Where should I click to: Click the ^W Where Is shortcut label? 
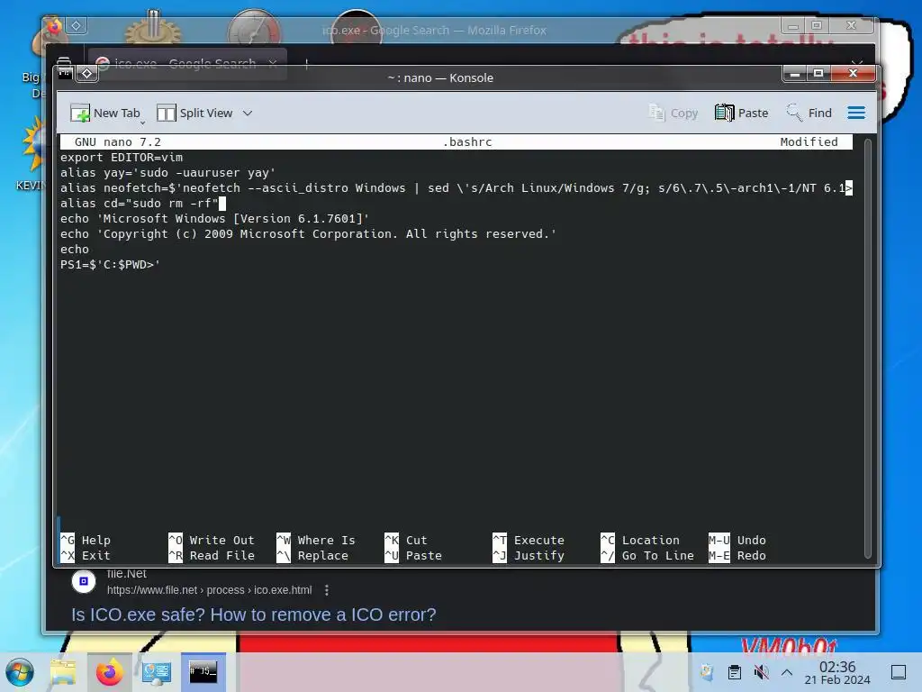pos(316,541)
